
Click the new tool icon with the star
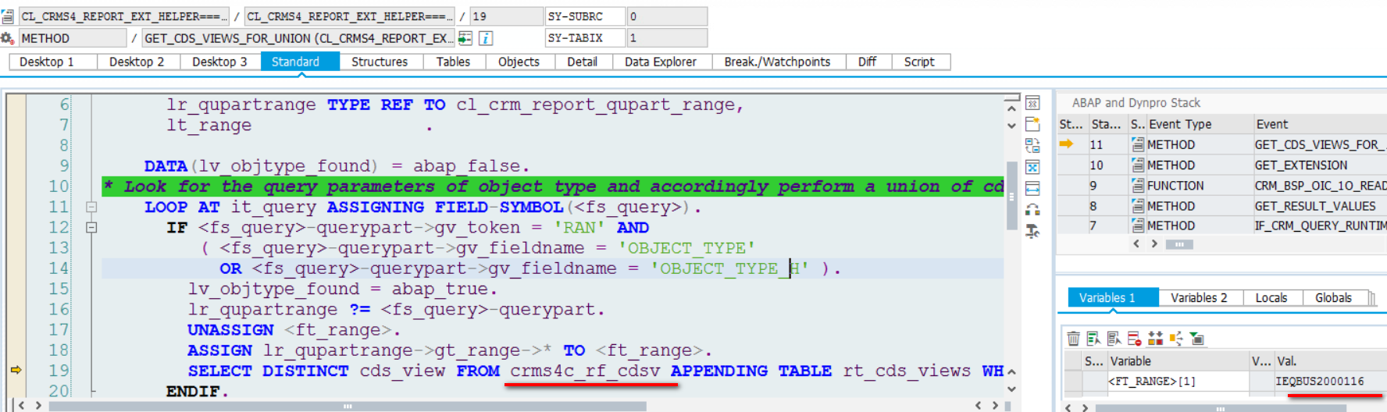click(1032, 124)
